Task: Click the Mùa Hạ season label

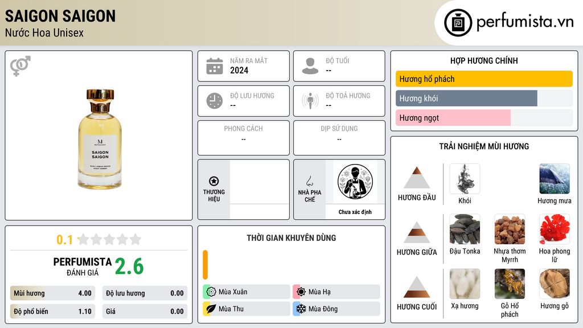Action: click(319, 292)
